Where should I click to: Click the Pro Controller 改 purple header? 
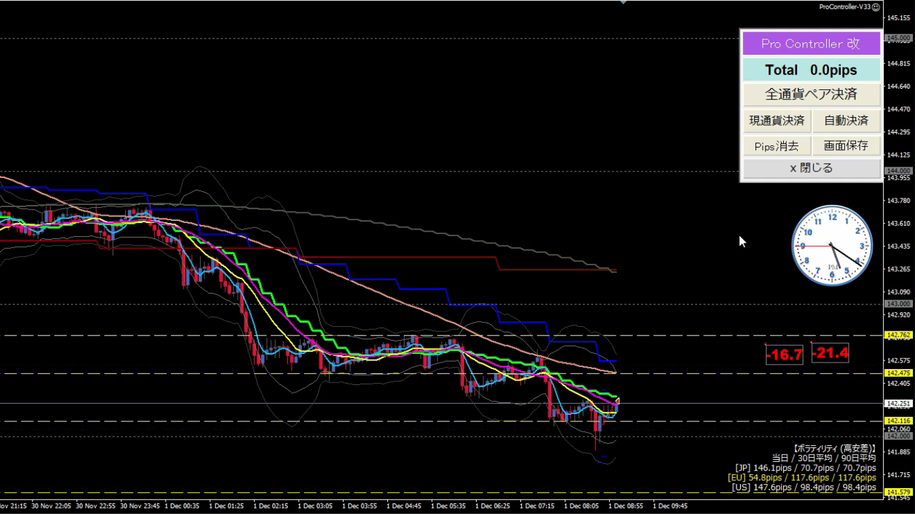tap(811, 44)
